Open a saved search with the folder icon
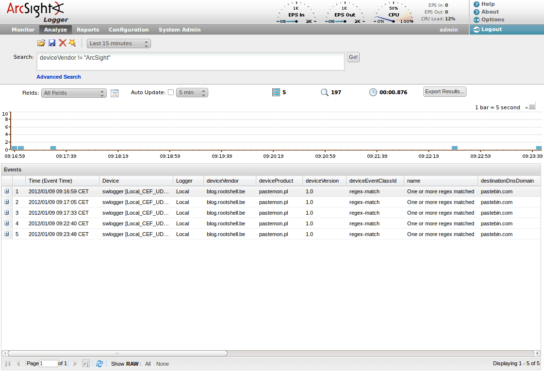 pos(41,43)
